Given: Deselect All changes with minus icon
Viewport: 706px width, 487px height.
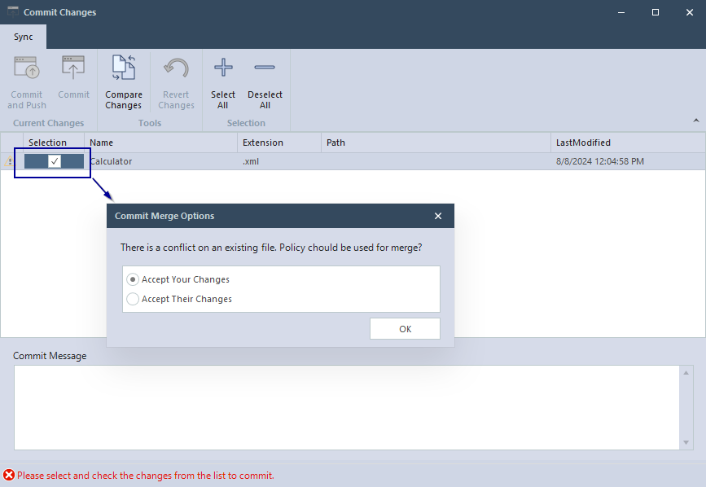Looking at the screenshot, I should (265, 68).
